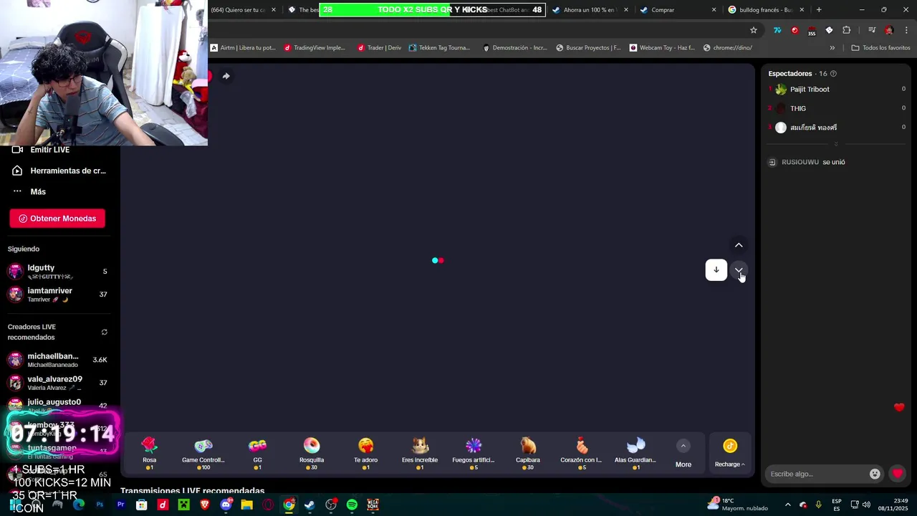Open Webcam Toy bookmark
Screen dimensions: 917x516
(662, 48)
